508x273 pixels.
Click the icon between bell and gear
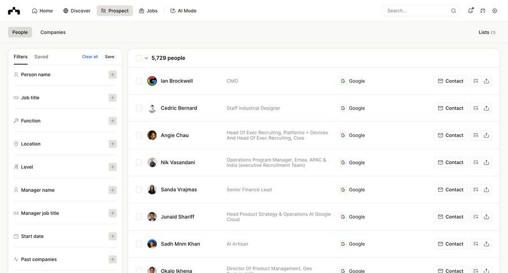[x=483, y=11]
